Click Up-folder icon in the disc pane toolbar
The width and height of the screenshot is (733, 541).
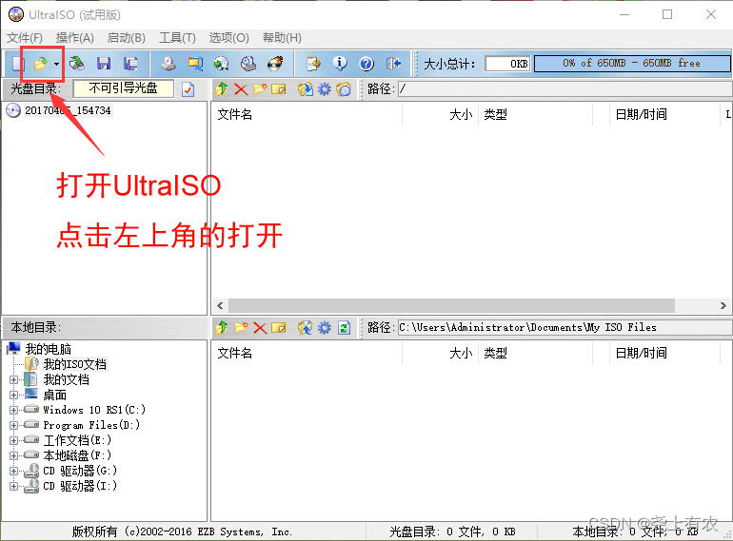click(x=222, y=88)
